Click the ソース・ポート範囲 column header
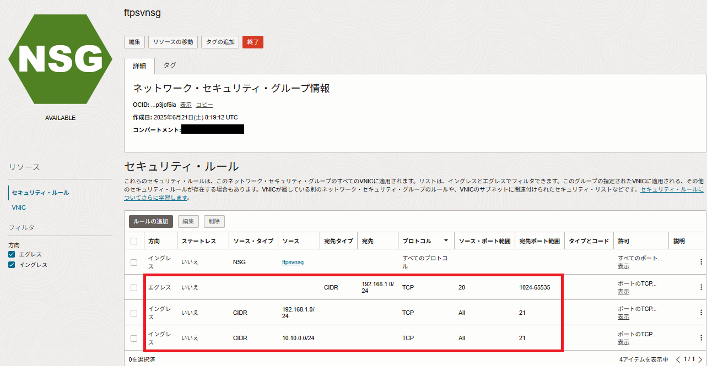The height and width of the screenshot is (366, 707). (484, 241)
